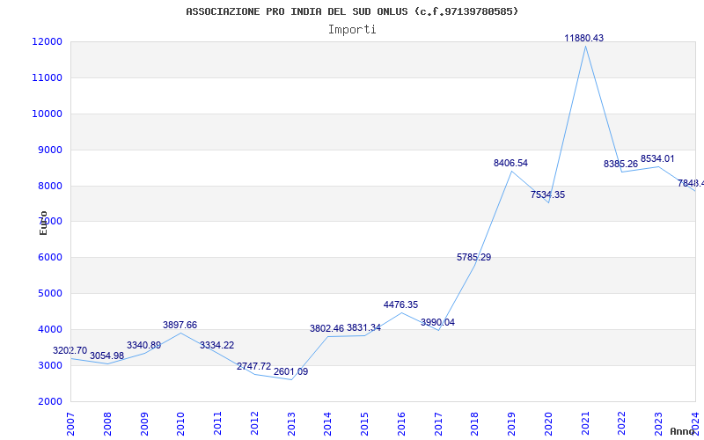The height and width of the screenshot is (440, 704).
Task: Click the 8385.26 data label
Action: coord(620,164)
